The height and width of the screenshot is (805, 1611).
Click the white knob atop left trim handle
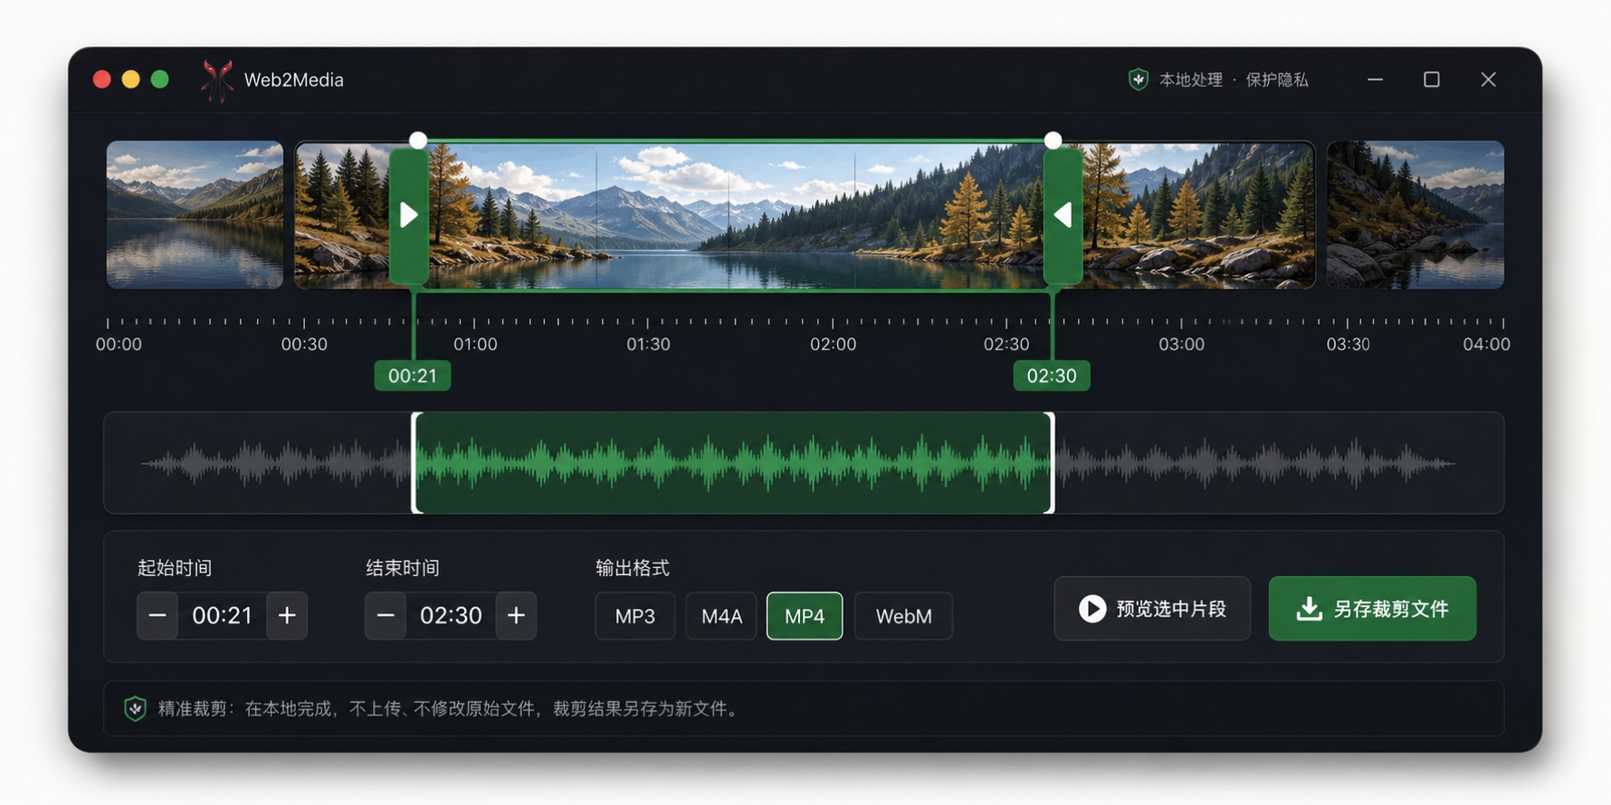(x=418, y=140)
